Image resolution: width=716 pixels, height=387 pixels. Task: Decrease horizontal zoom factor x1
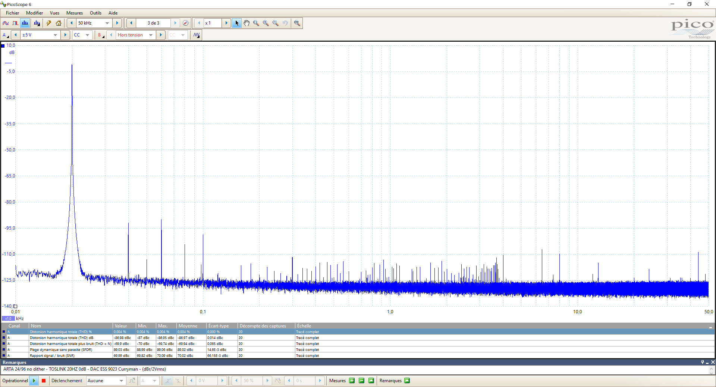coord(199,23)
